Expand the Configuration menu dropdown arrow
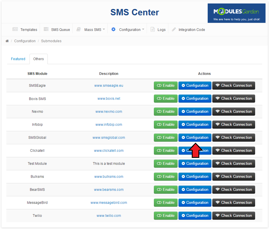Screen dimensions: 269x231 click(143, 29)
